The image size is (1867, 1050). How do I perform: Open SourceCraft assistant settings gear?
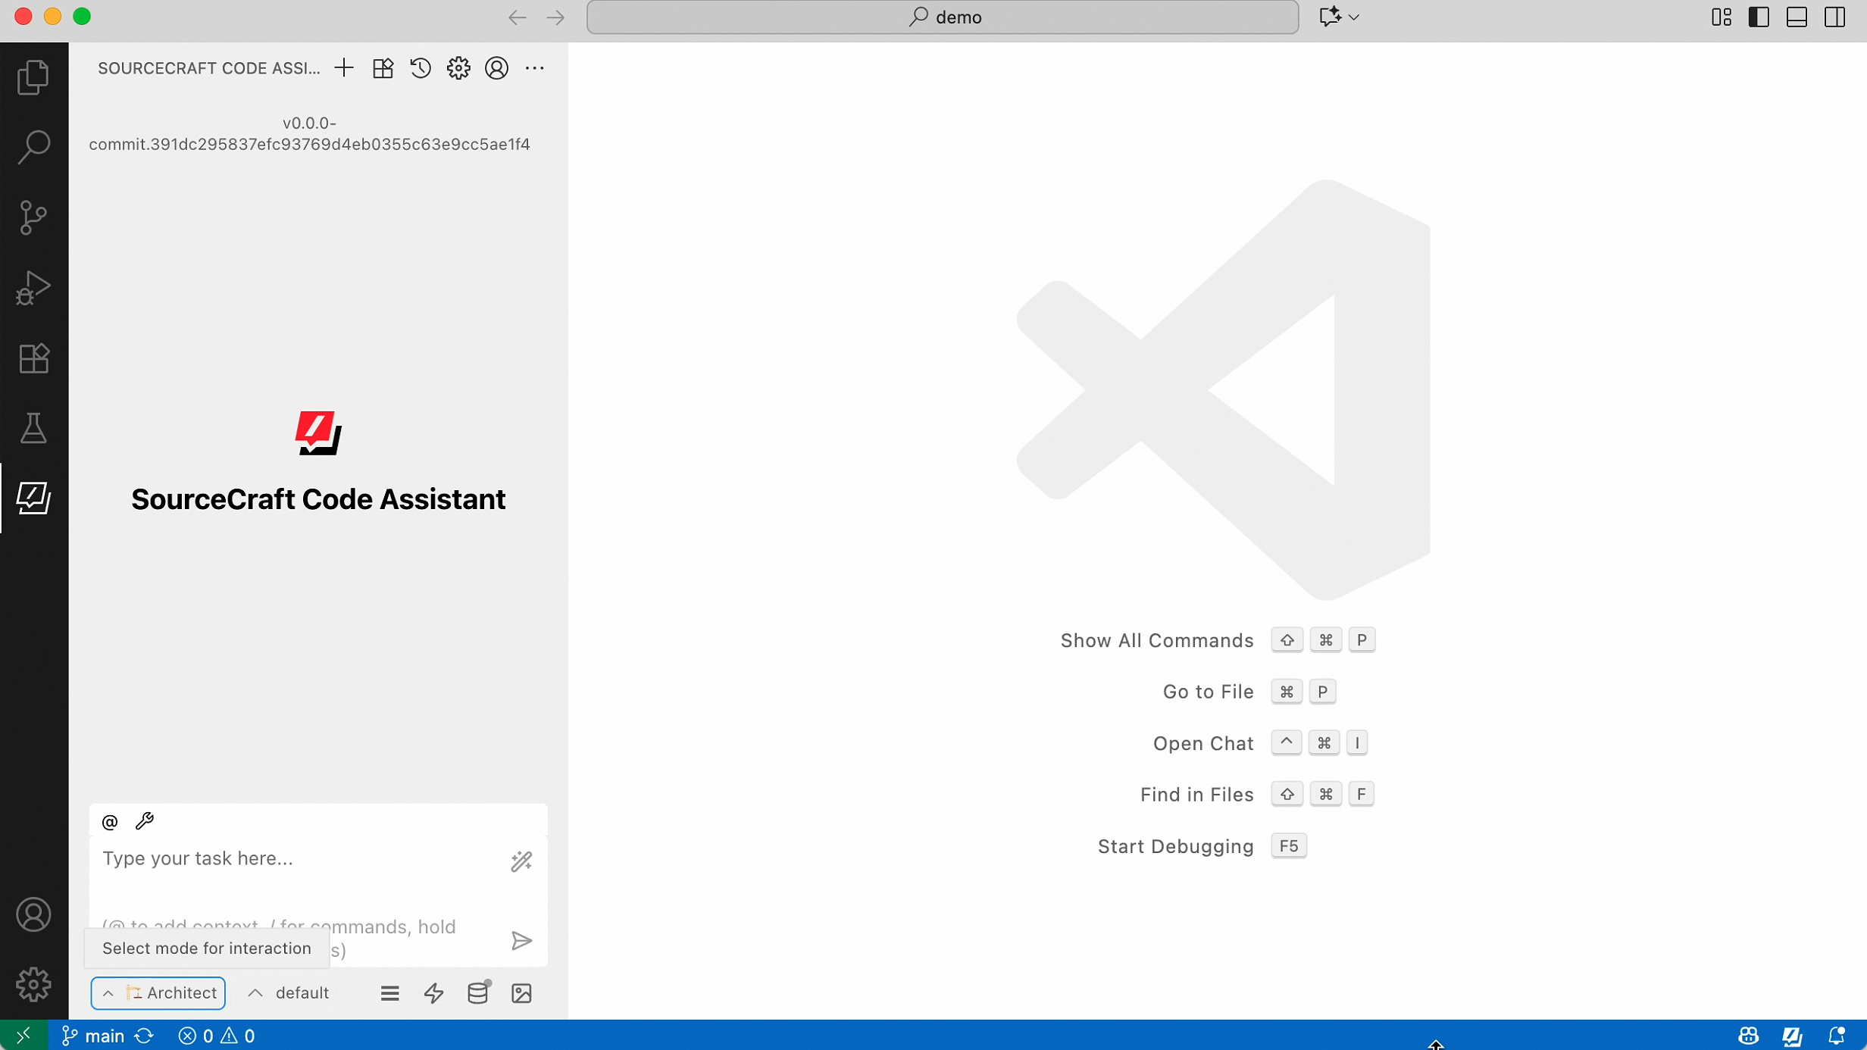458,68
